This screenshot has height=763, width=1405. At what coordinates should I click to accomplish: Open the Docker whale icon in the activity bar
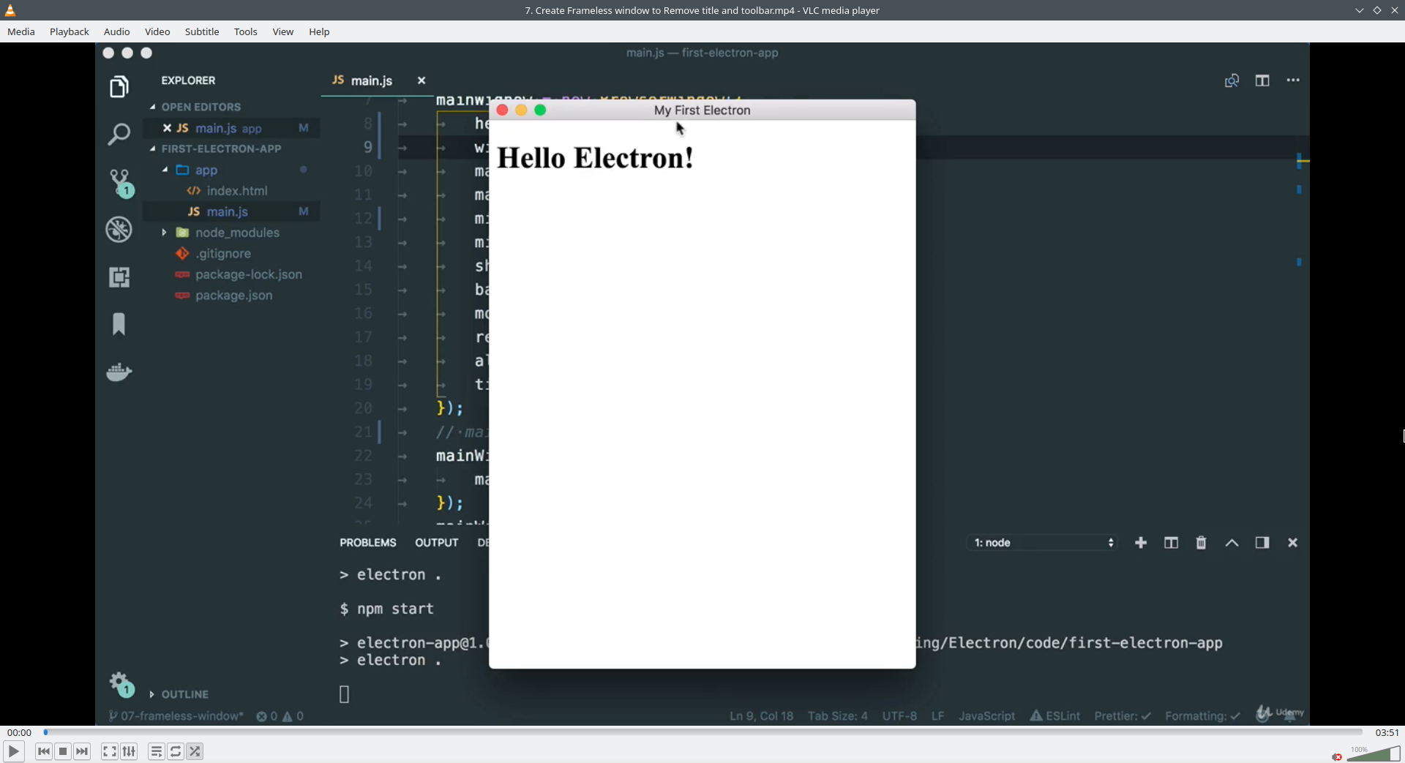[x=119, y=372]
